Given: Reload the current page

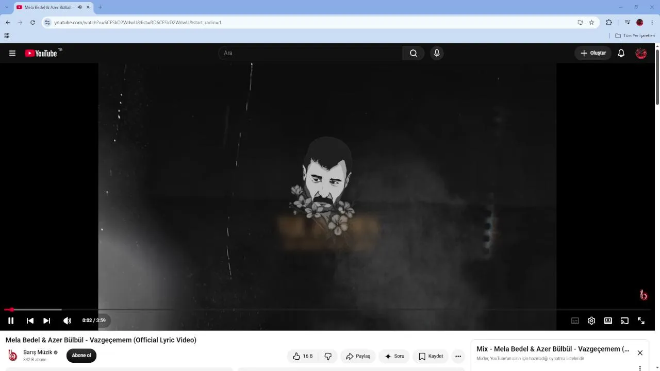Looking at the screenshot, I should click(x=32, y=22).
